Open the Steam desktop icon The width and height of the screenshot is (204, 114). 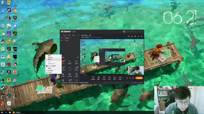coord(3,88)
